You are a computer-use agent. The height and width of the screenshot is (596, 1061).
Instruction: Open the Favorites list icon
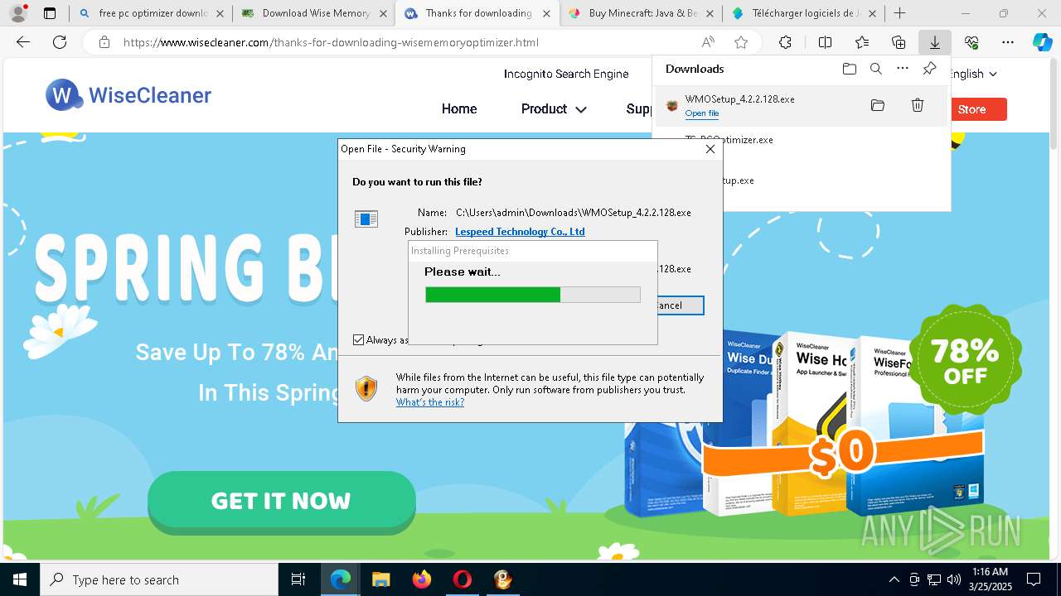[x=862, y=43]
